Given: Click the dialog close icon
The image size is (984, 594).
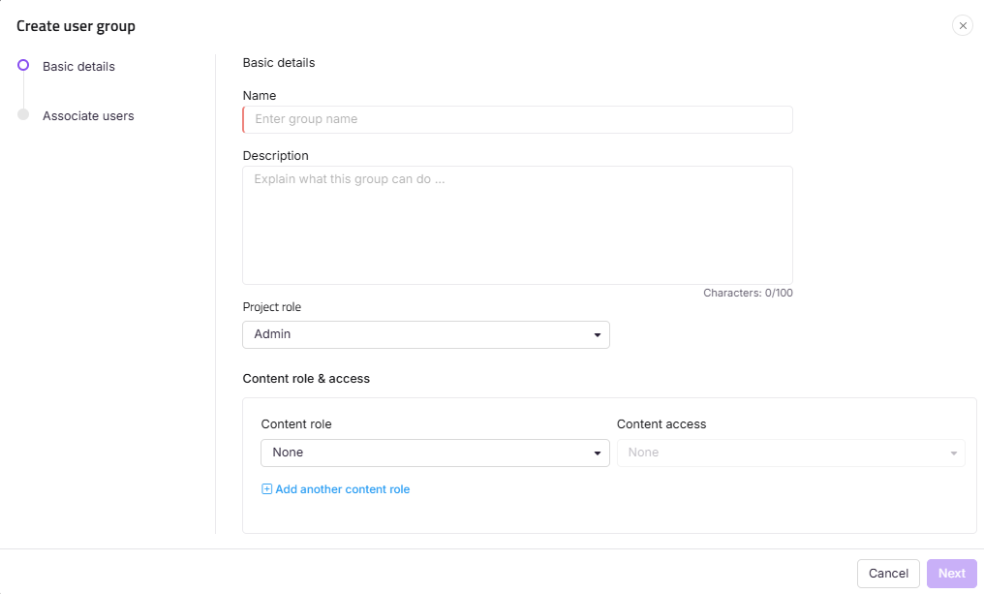Looking at the screenshot, I should 962,25.
